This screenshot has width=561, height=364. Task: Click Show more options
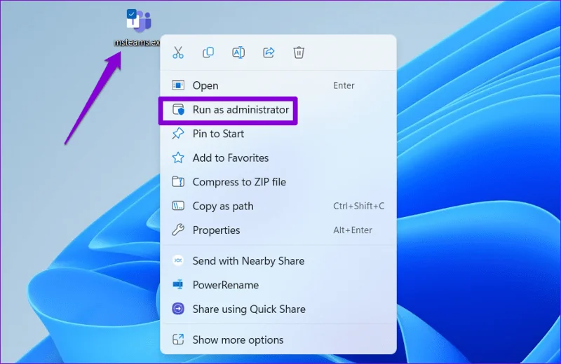coord(278,339)
